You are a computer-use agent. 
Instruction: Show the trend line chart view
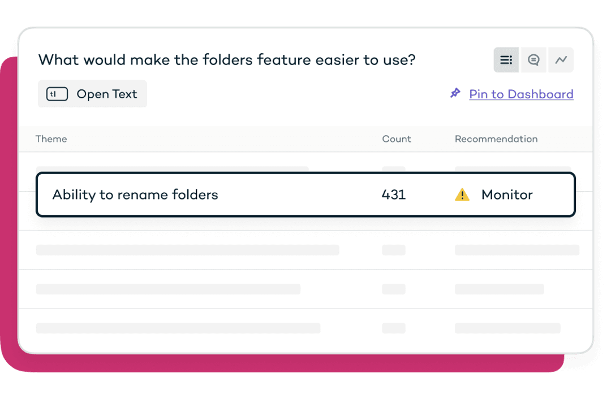(561, 60)
